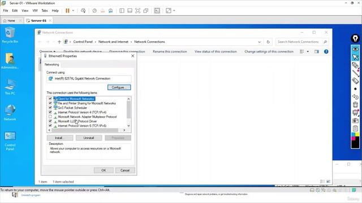
Task: Open the File menu
Action: tap(6, 11)
